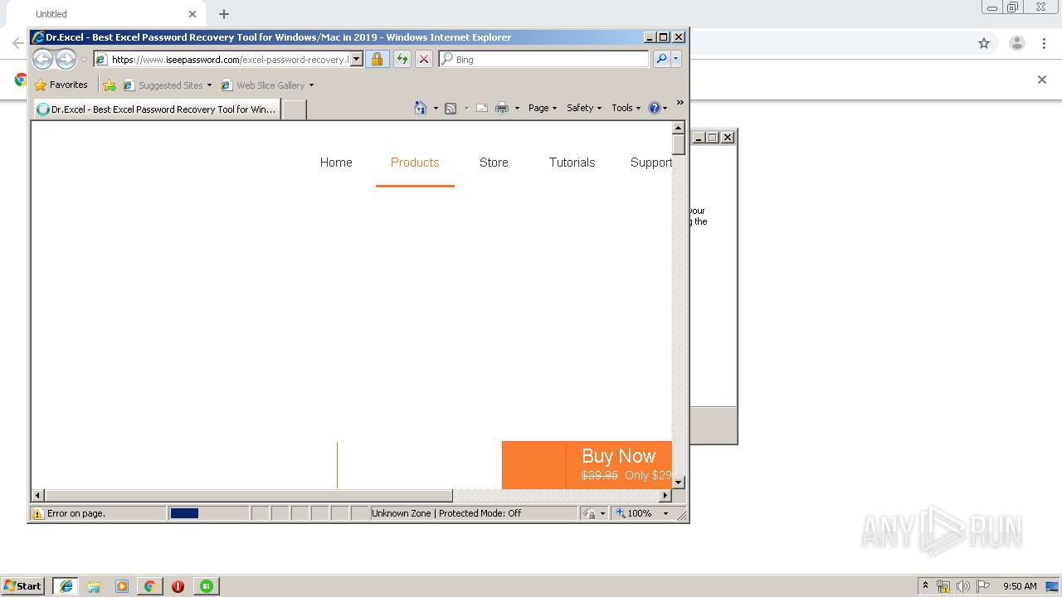Open Tutorials in site navigation
This screenshot has height=597, width=1062.
pyautogui.click(x=572, y=163)
